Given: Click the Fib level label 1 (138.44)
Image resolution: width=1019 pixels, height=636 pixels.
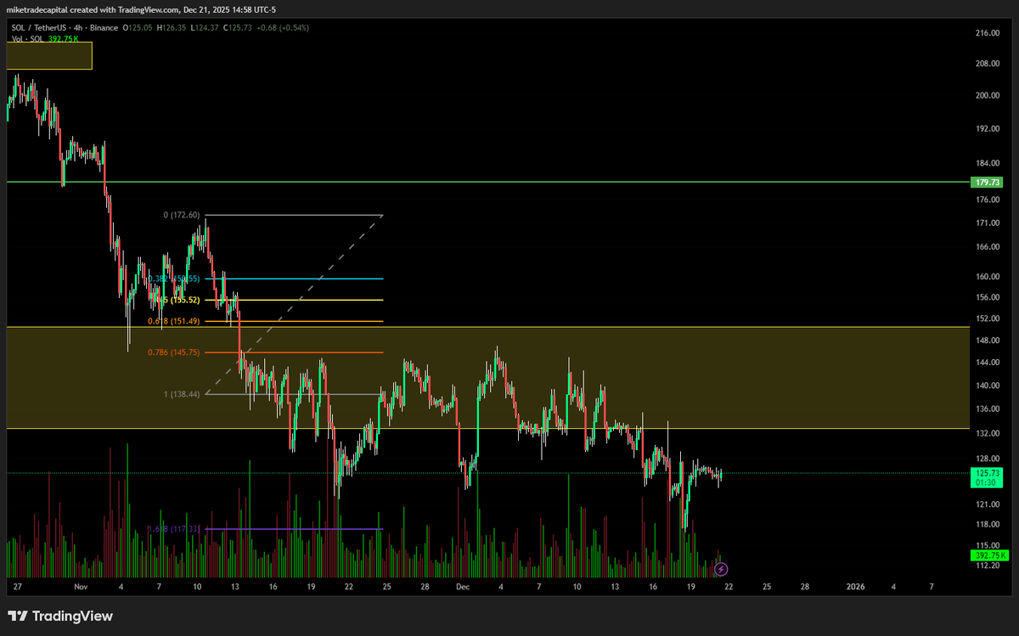Looking at the screenshot, I should coord(180,394).
